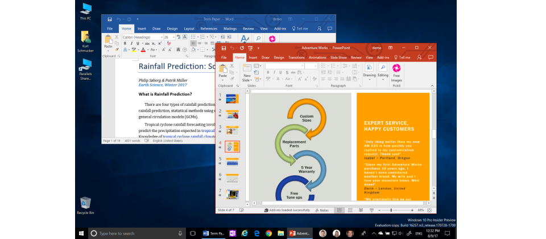The width and height of the screenshot is (546, 239).
Task: Open Word Mailings tab
Action: [230, 28]
